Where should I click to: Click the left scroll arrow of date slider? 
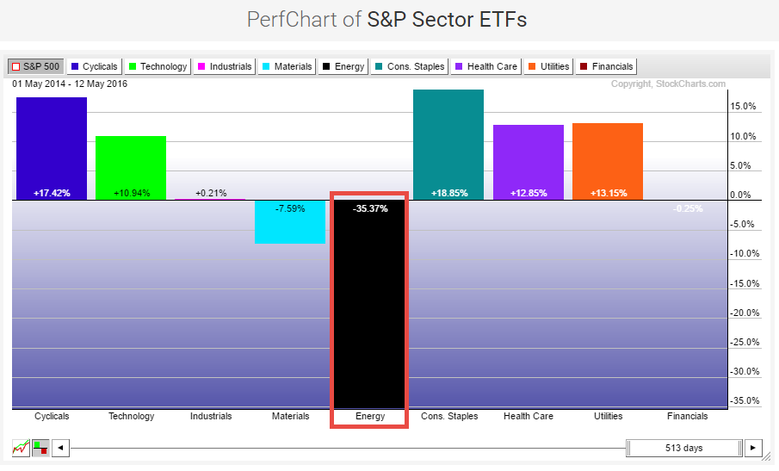pyautogui.click(x=61, y=448)
